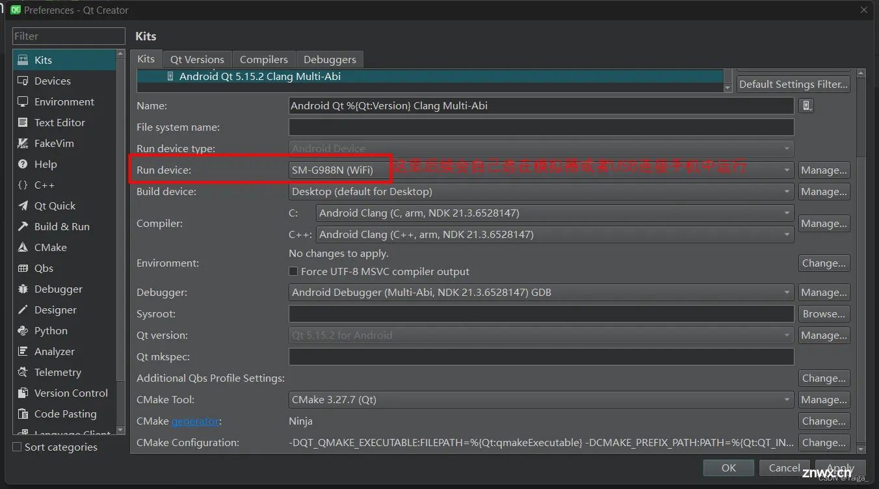Image resolution: width=879 pixels, height=489 pixels.
Task: Switch to Kits tab
Action: 146,59
